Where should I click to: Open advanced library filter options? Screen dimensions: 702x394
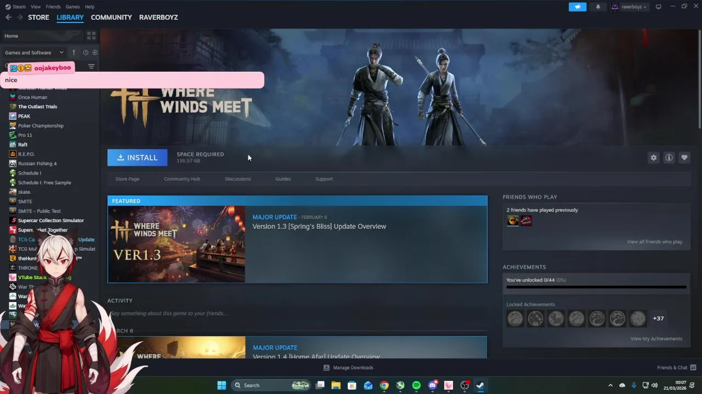91,66
